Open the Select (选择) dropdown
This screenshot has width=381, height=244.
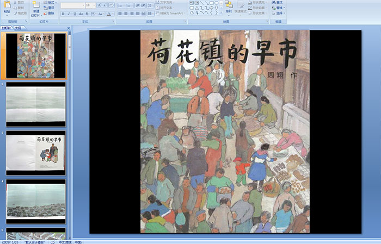click(x=279, y=13)
